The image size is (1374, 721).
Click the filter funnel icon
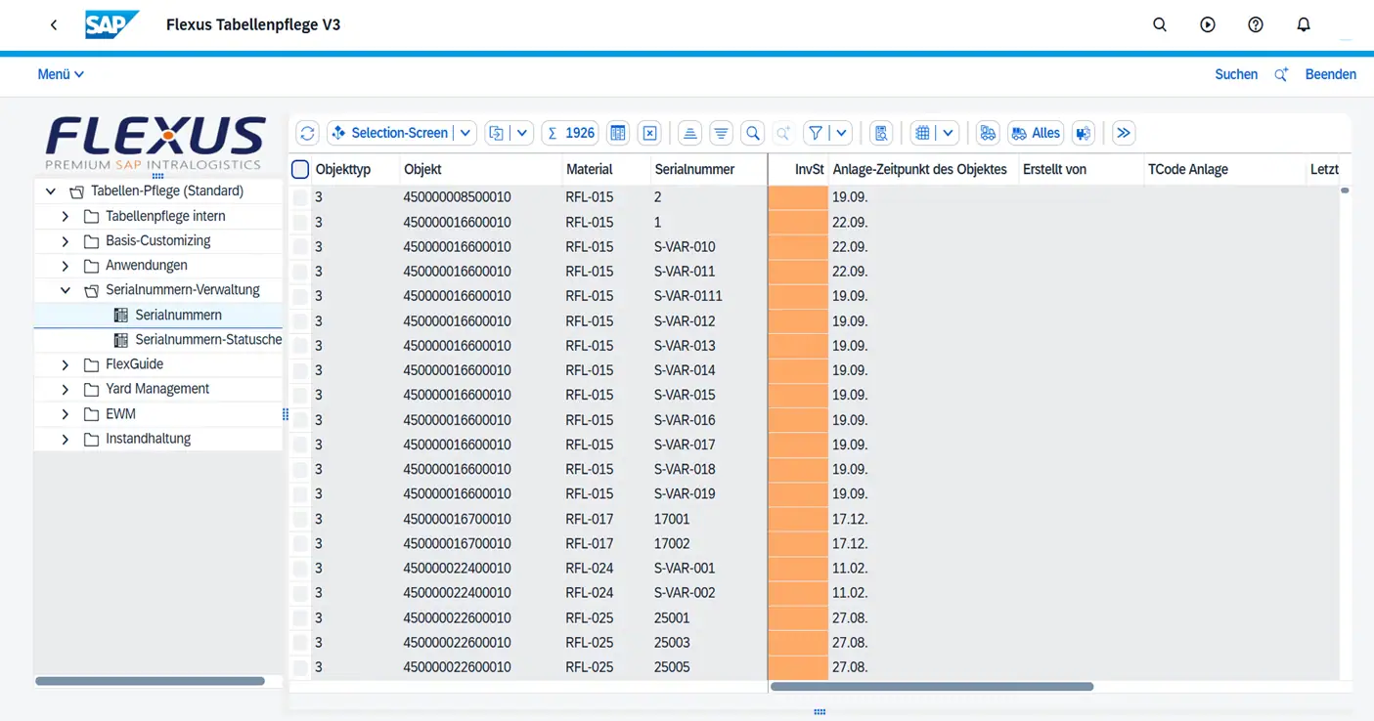816,133
